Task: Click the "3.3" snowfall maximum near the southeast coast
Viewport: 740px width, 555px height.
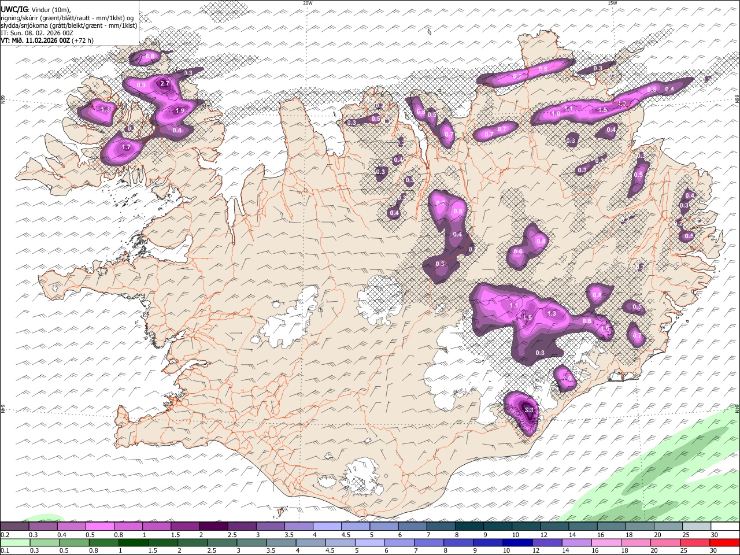Action: pos(529,410)
